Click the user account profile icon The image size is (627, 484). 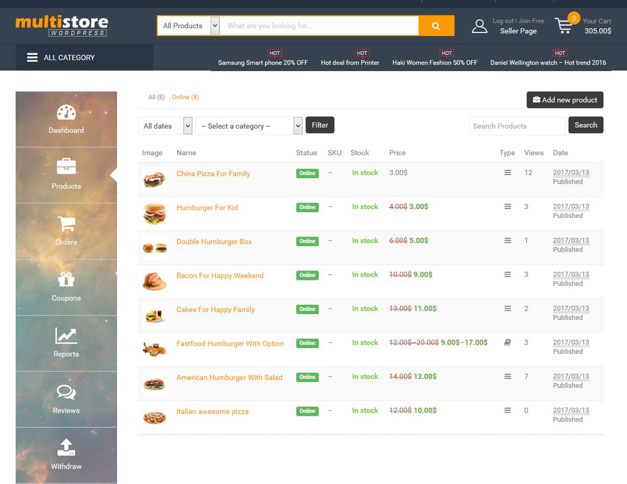(x=479, y=26)
